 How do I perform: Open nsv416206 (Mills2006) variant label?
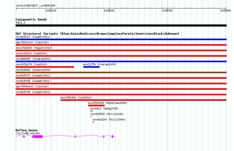coord(109,119)
